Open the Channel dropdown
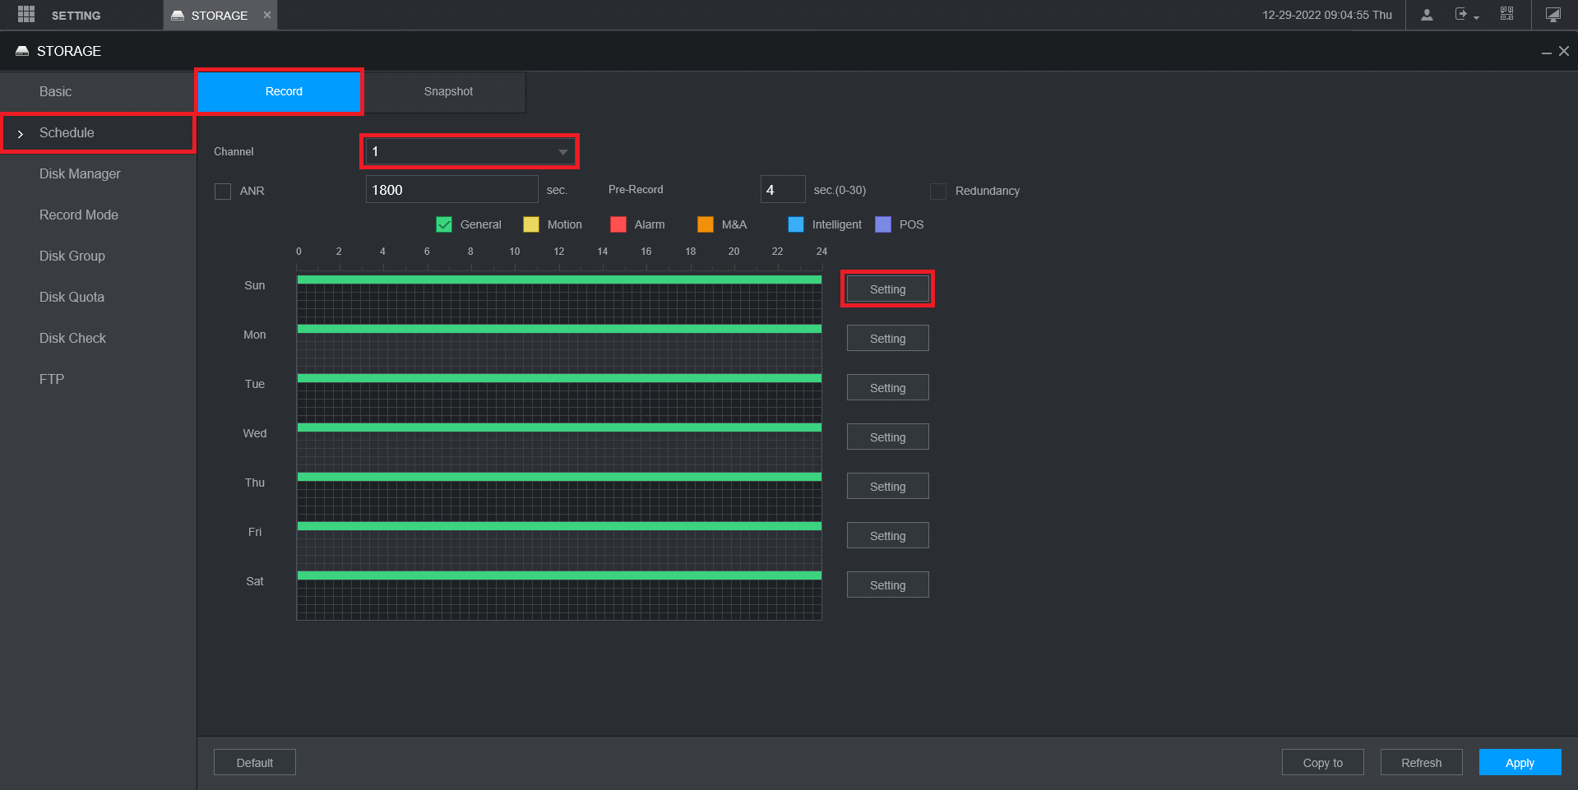This screenshot has width=1578, height=790. (470, 151)
